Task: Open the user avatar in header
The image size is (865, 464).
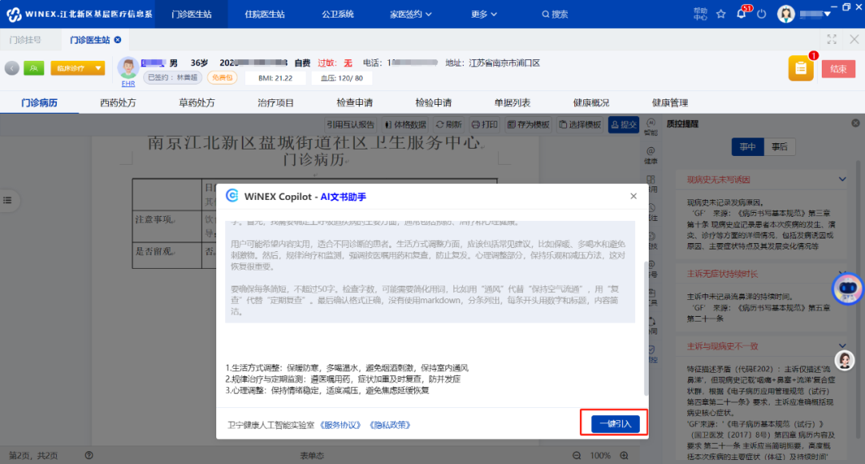Action: point(786,14)
